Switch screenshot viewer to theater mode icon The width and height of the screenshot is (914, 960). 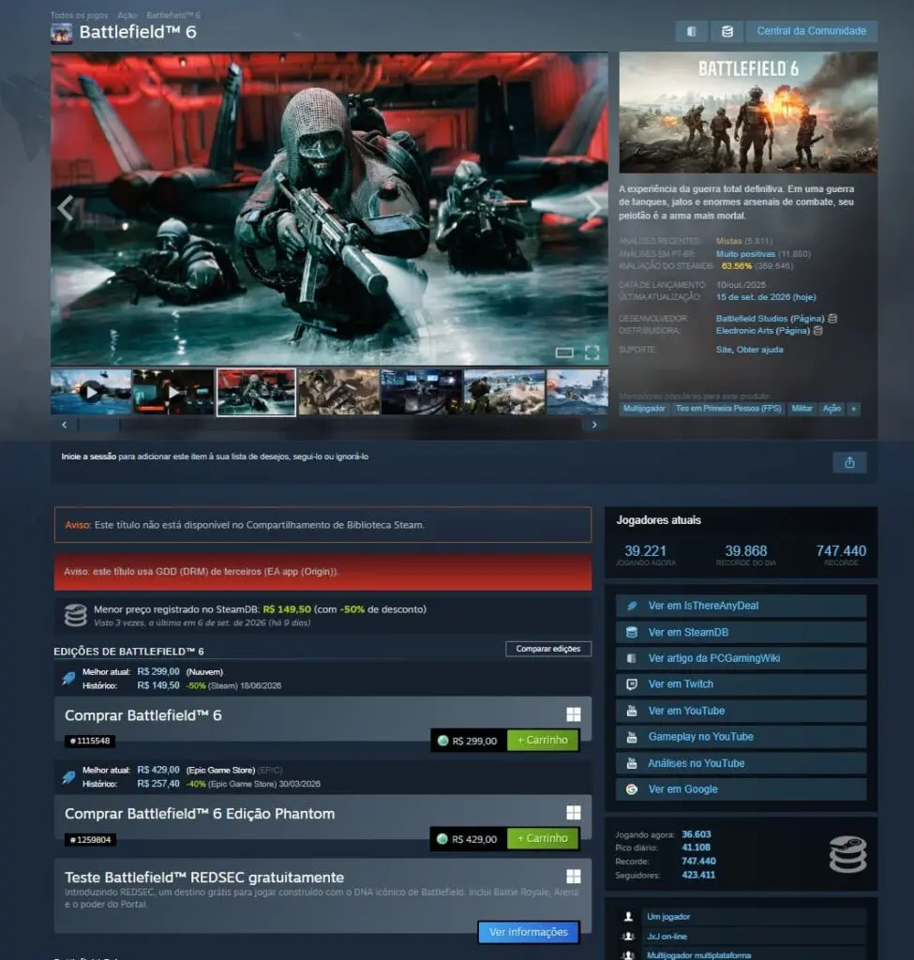(x=564, y=352)
